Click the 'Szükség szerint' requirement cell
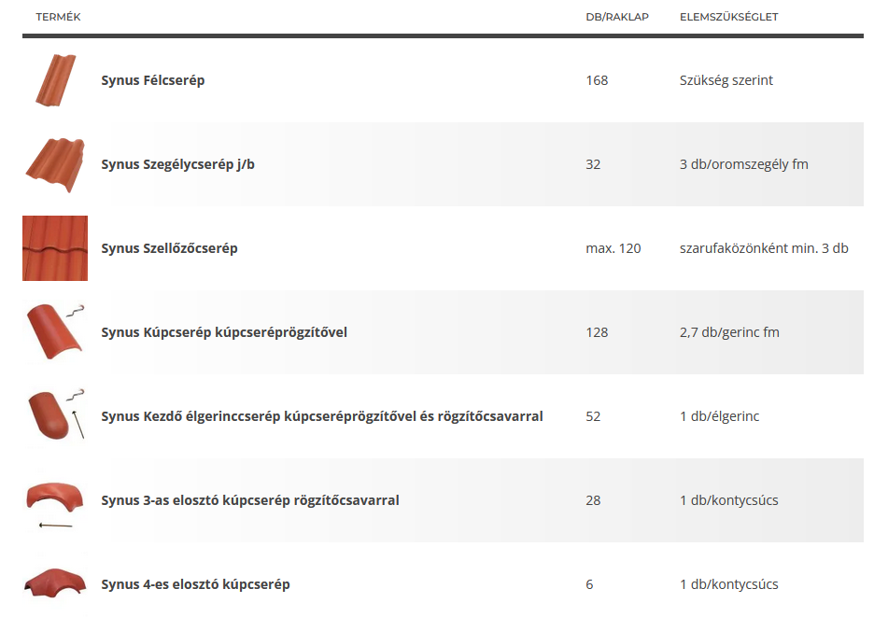This screenshot has height=617, width=874. click(726, 80)
